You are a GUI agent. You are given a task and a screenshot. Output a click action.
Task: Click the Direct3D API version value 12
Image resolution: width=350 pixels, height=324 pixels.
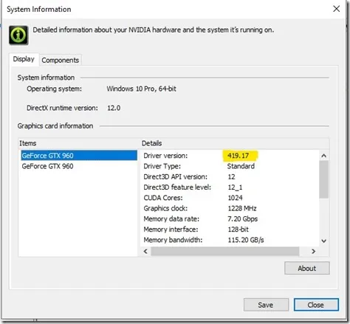(x=231, y=176)
